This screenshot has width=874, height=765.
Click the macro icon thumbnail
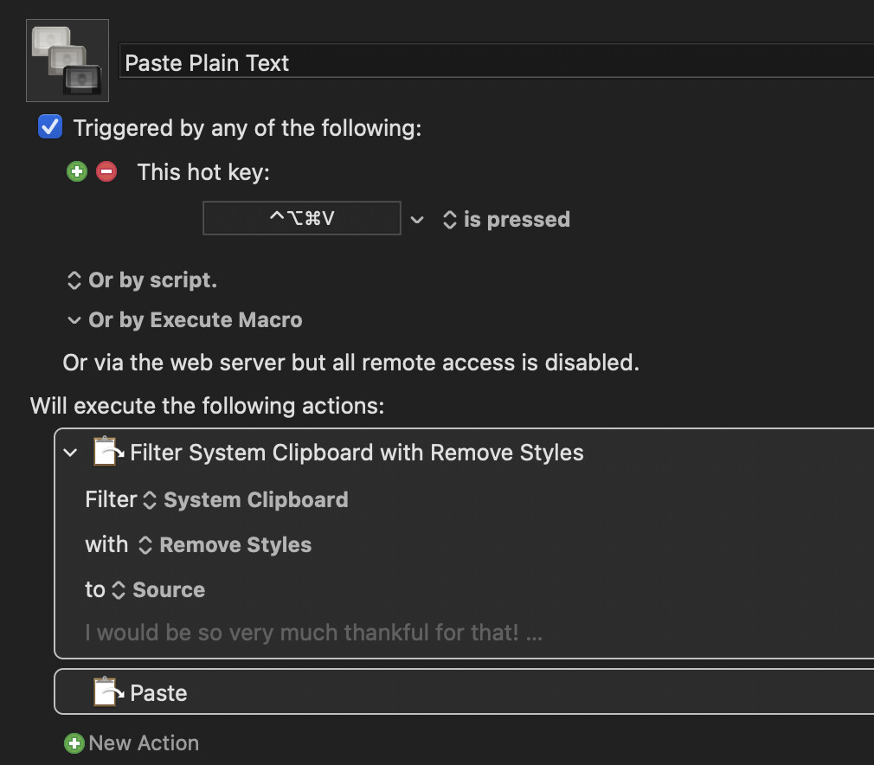tap(67, 61)
